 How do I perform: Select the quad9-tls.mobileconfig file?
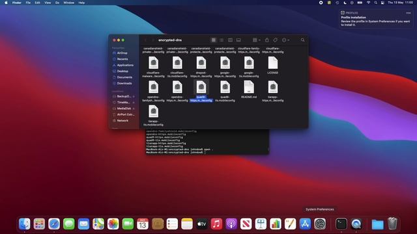[x=225, y=91]
